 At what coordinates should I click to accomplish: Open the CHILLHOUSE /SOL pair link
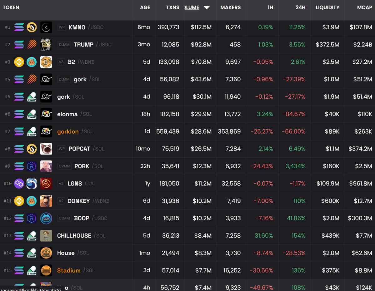[x=81, y=236]
